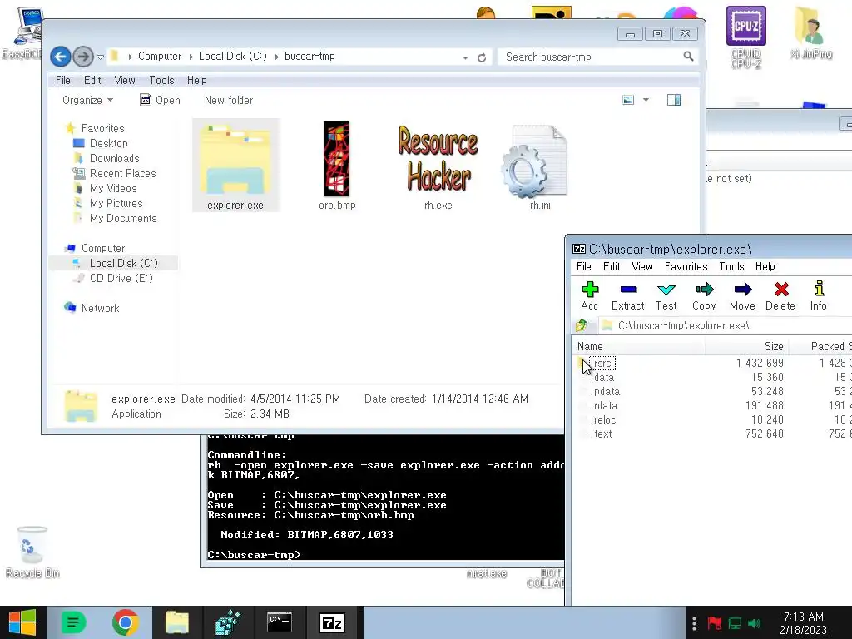Open the address bar history dropdown
The image size is (852, 639).
click(x=466, y=57)
